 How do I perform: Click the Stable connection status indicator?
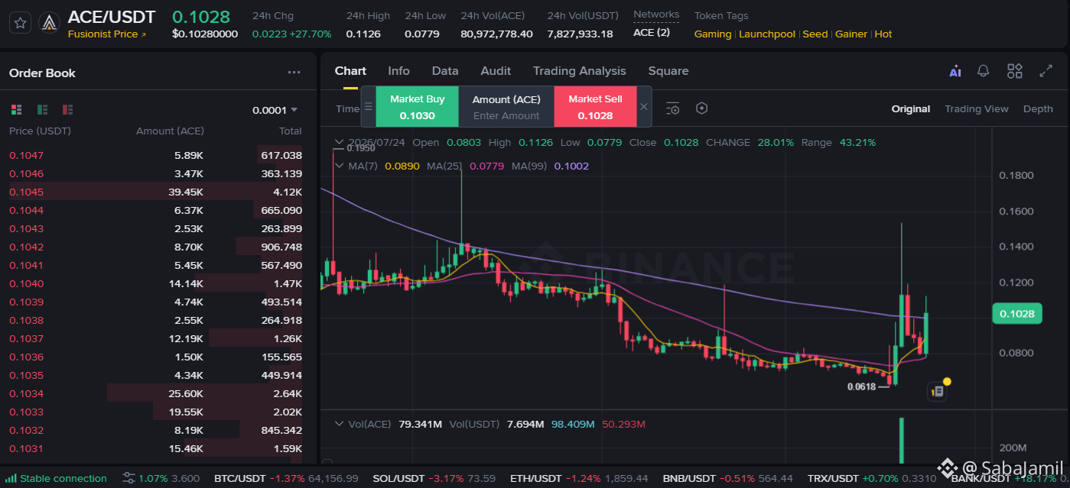tap(57, 479)
